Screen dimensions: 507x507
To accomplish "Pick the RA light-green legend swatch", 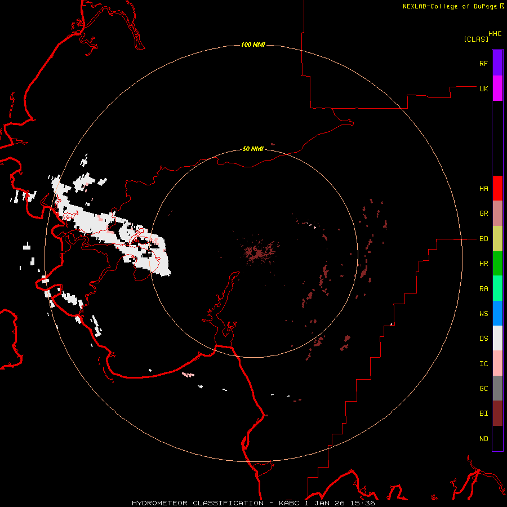I will click(497, 288).
